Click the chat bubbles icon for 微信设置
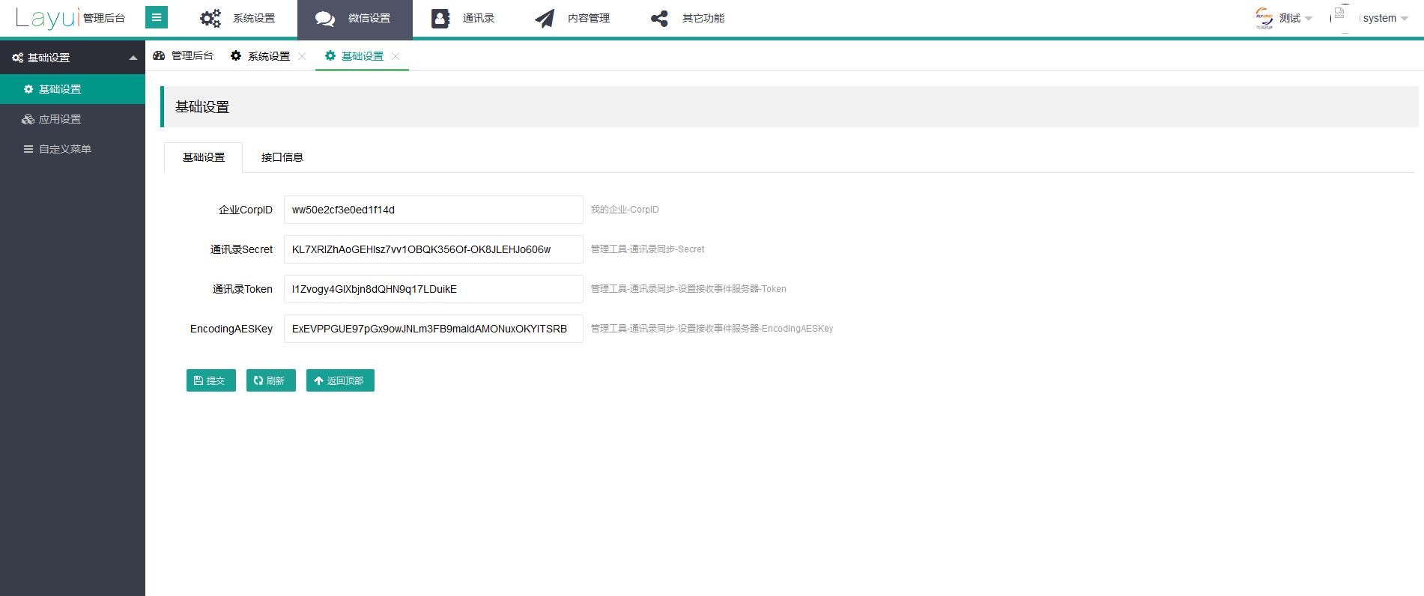 coord(325,19)
